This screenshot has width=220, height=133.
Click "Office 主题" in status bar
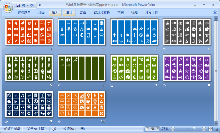[x=36, y=129]
